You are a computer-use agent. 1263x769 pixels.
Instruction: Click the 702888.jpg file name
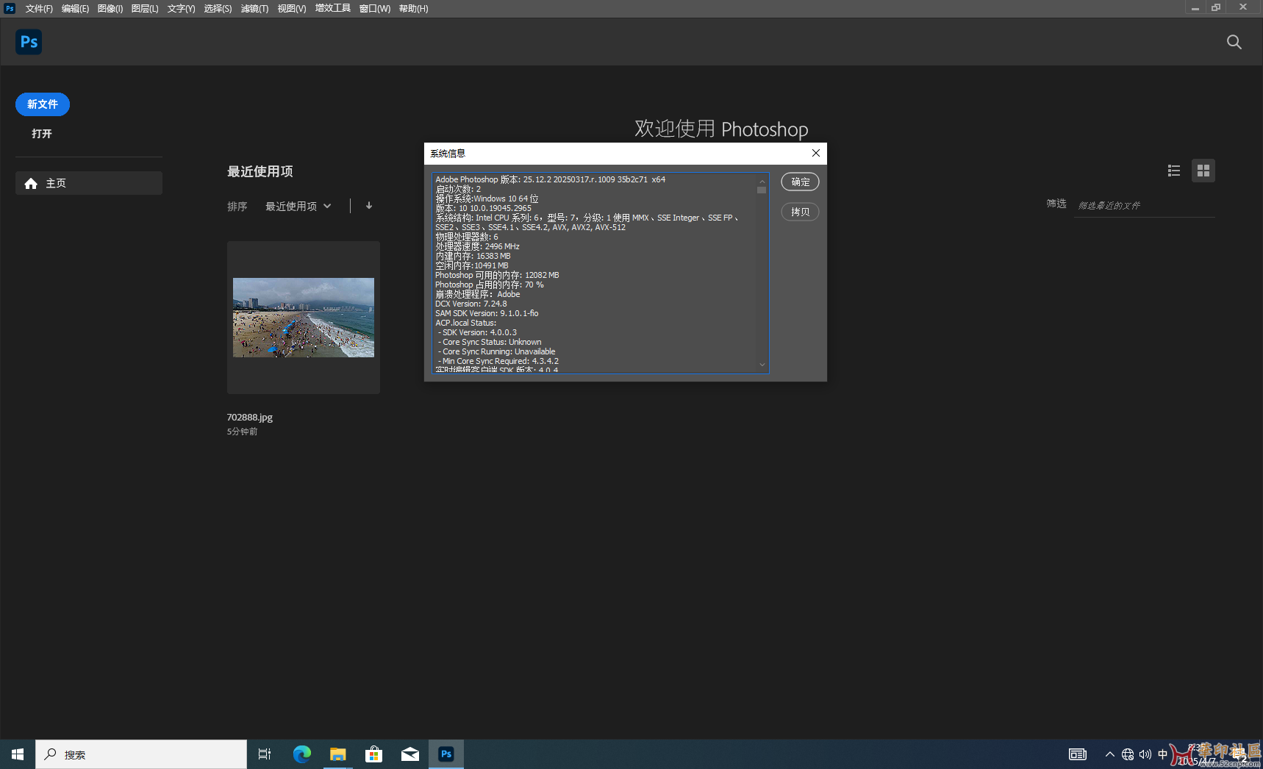250,417
